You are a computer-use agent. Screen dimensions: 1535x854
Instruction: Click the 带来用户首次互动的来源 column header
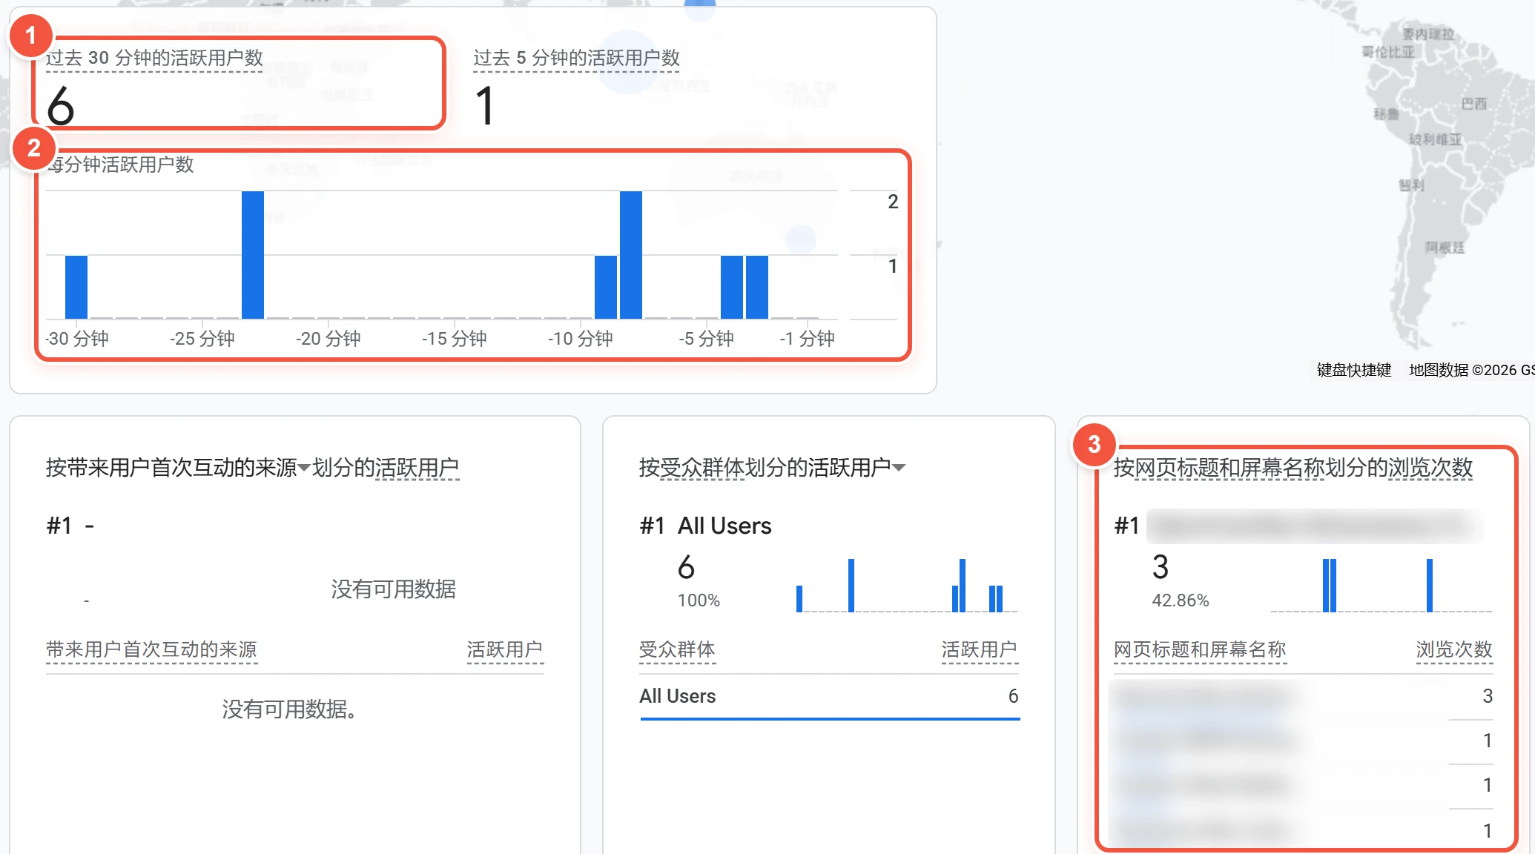click(151, 649)
